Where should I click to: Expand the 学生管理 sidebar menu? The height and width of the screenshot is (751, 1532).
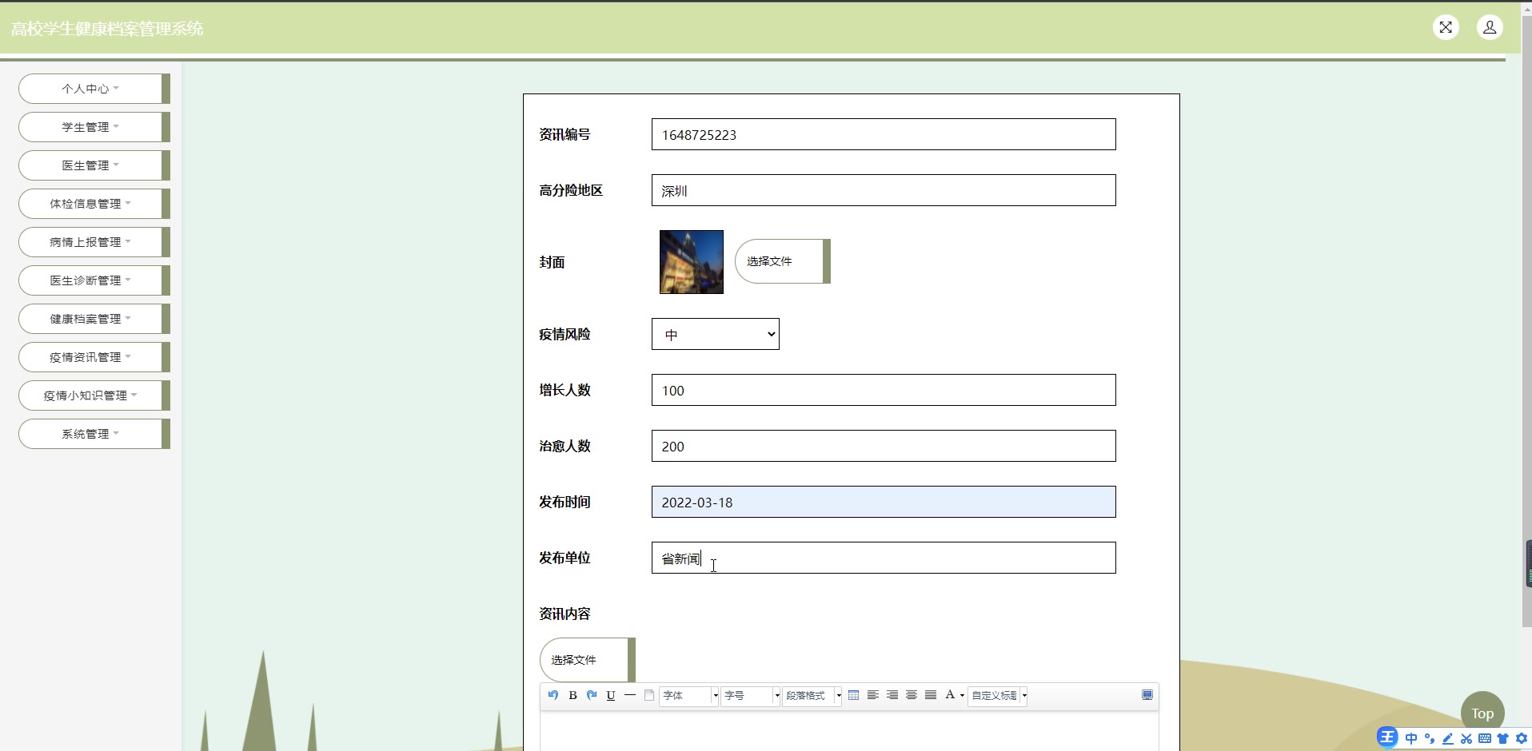click(94, 127)
